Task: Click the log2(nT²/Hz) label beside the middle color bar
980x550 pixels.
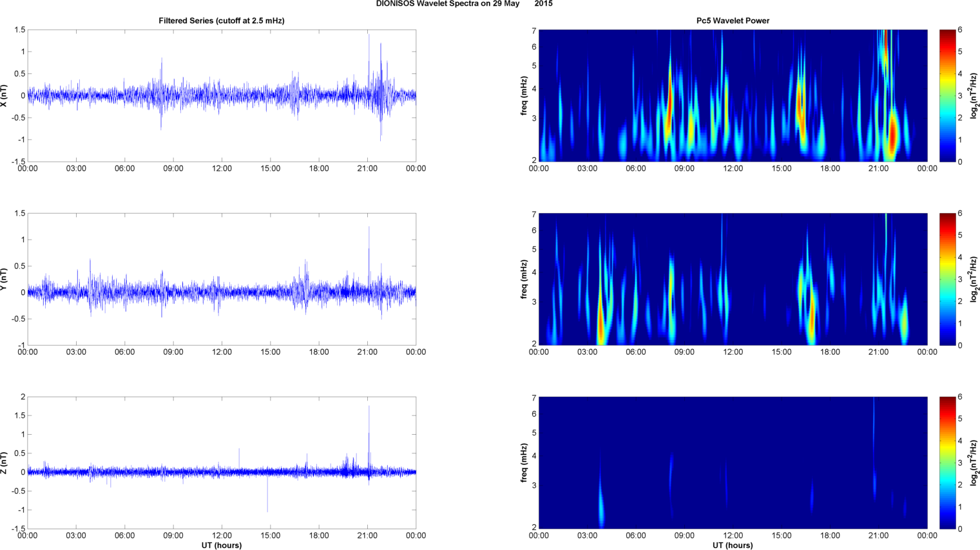Action: (x=974, y=280)
